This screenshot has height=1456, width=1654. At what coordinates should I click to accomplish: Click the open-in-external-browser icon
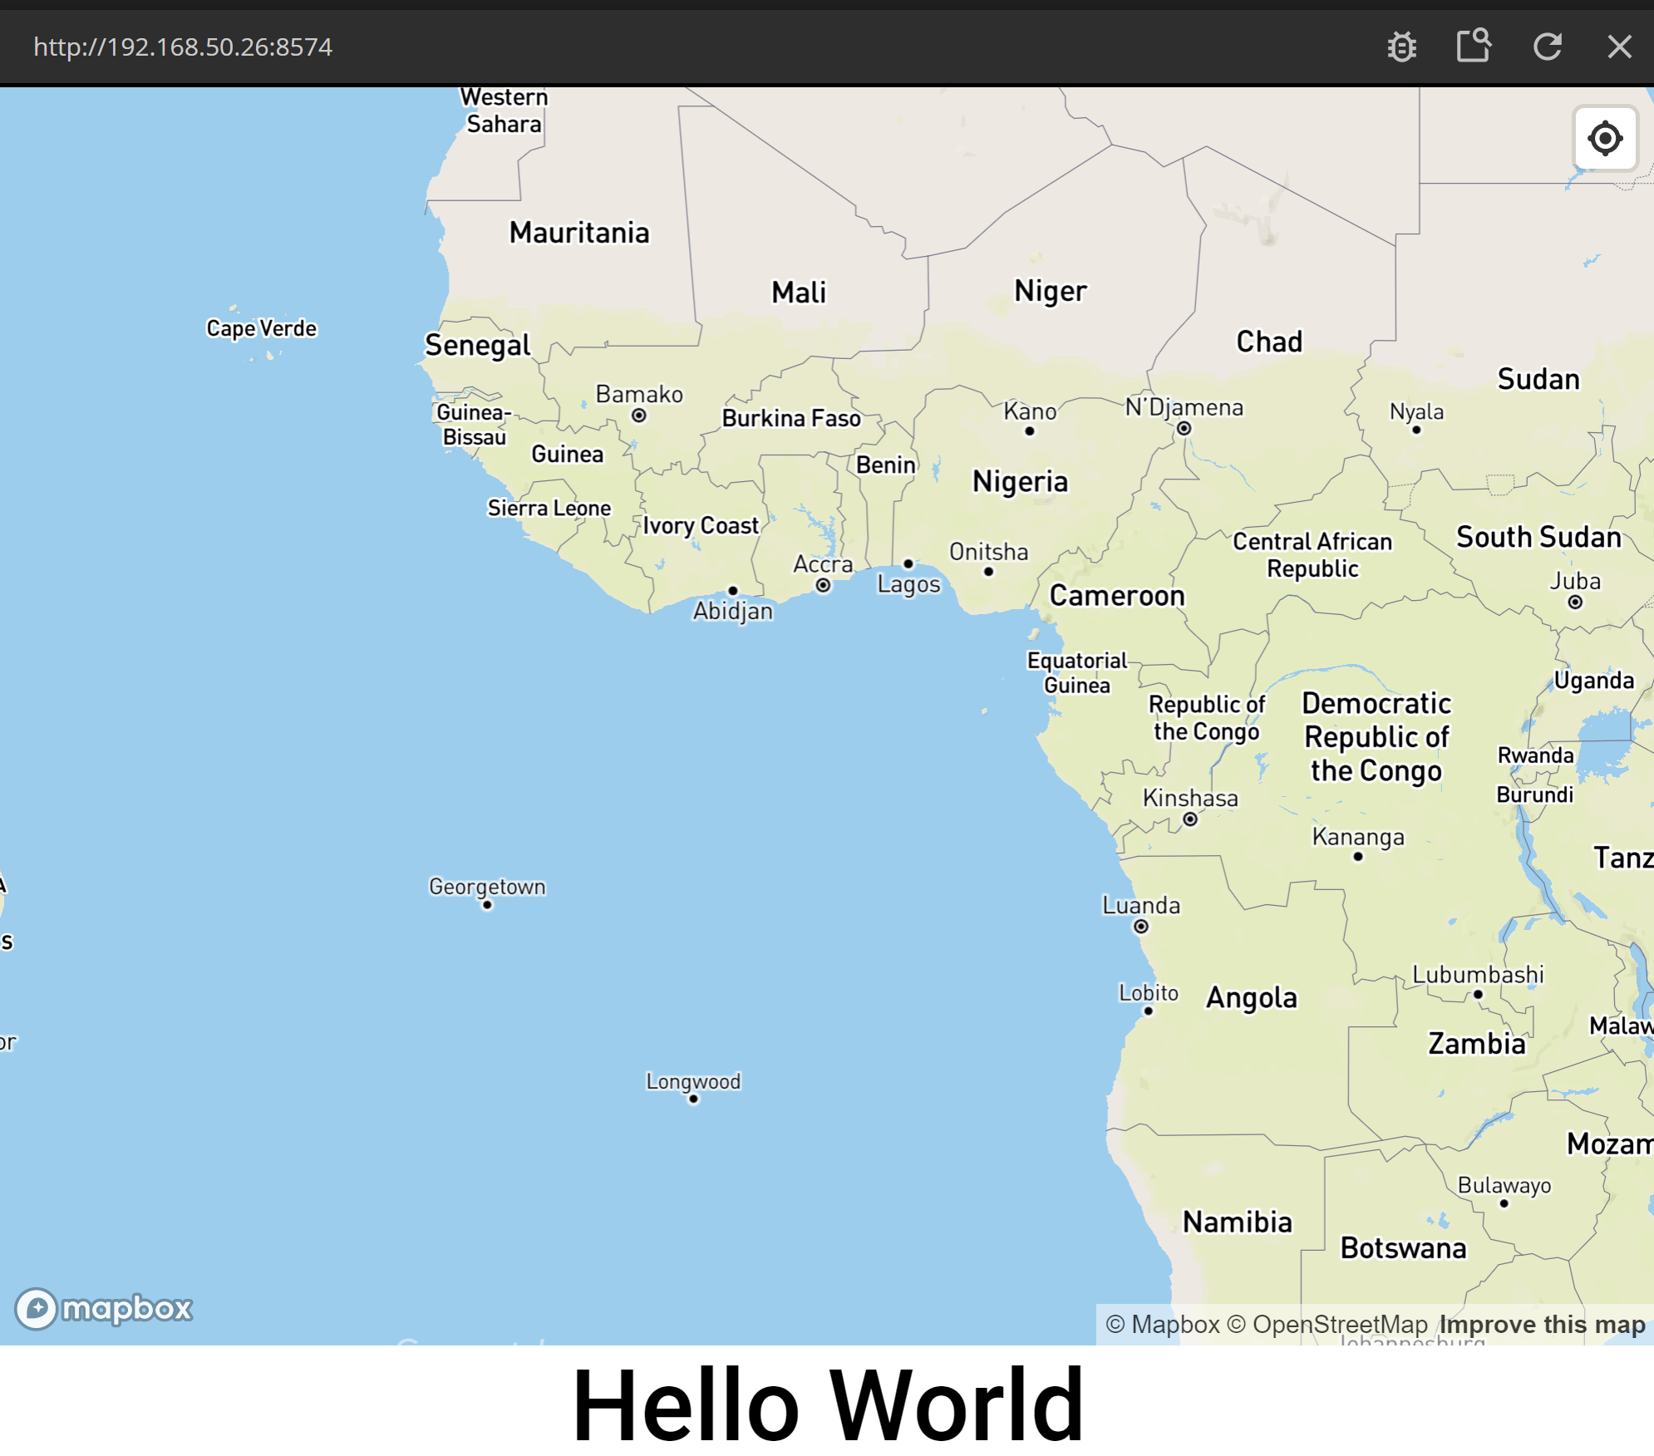click(1474, 46)
